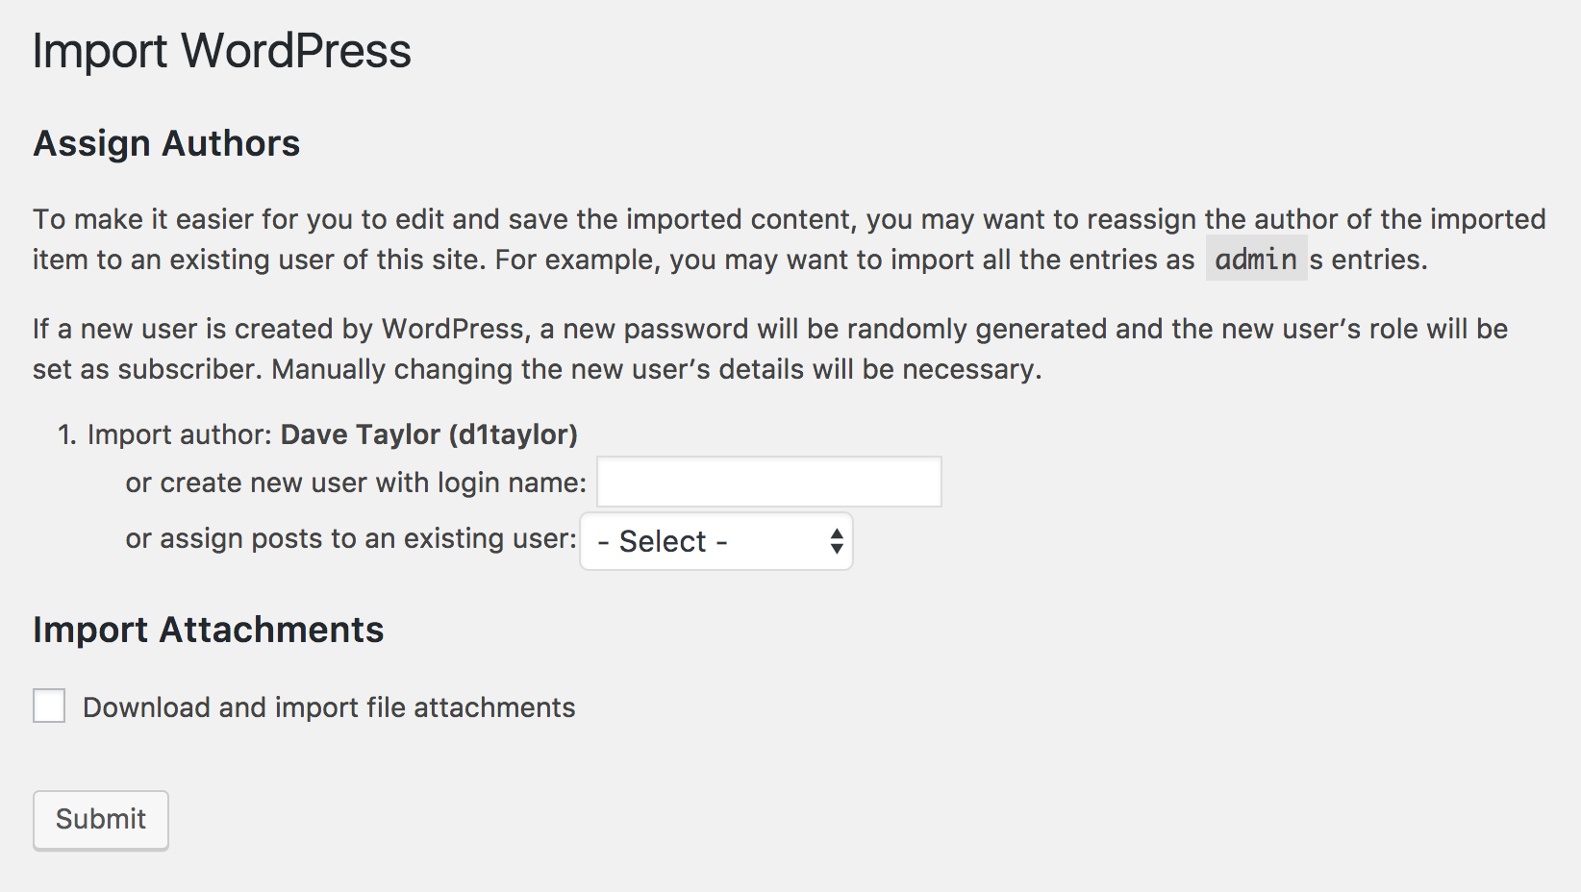
Task: Click the Submit button
Action: (101, 820)
